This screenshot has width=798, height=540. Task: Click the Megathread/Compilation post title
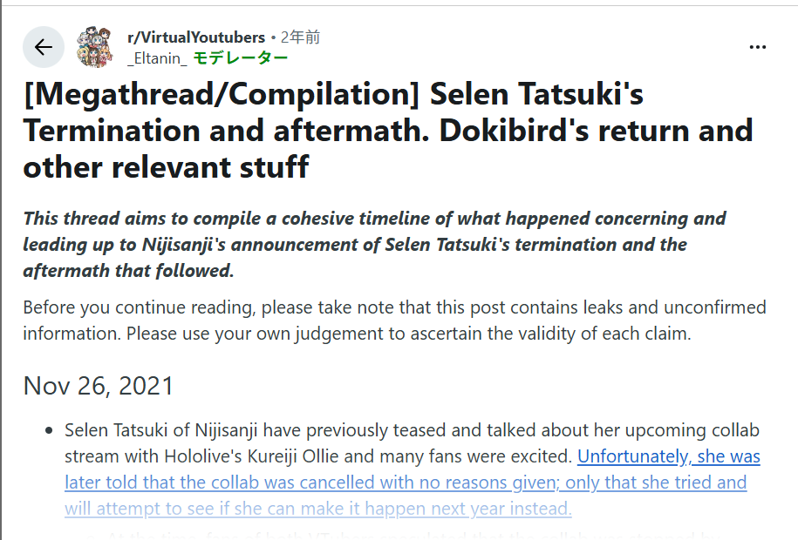point(333,94)
